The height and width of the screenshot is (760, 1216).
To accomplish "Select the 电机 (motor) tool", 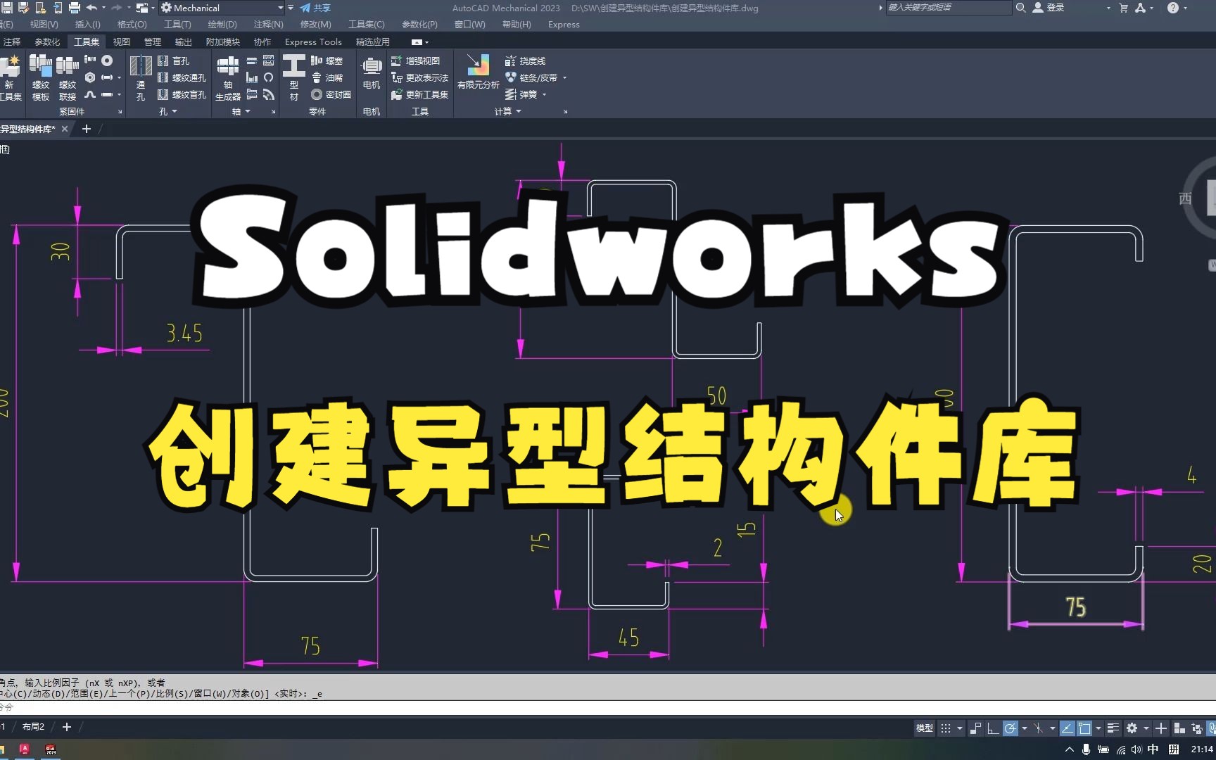I will [372, 74].
